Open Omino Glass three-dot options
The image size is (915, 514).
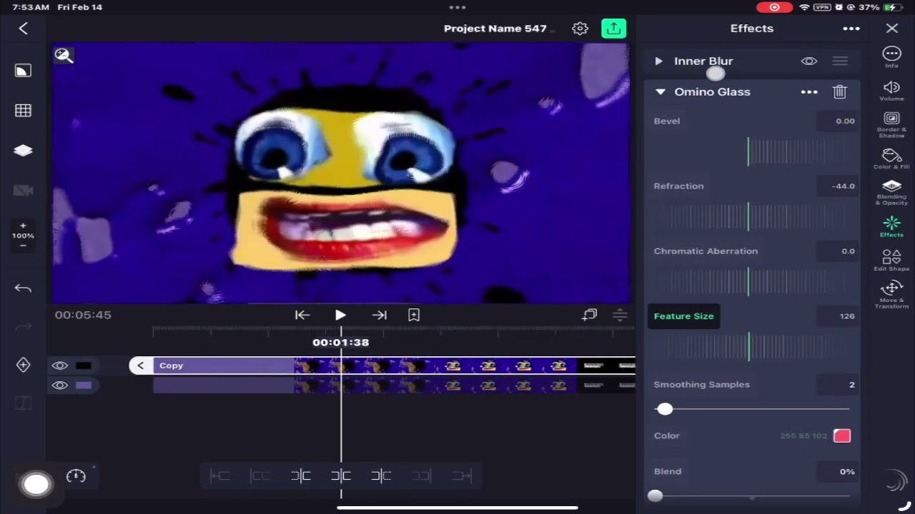tap(808, 92)
